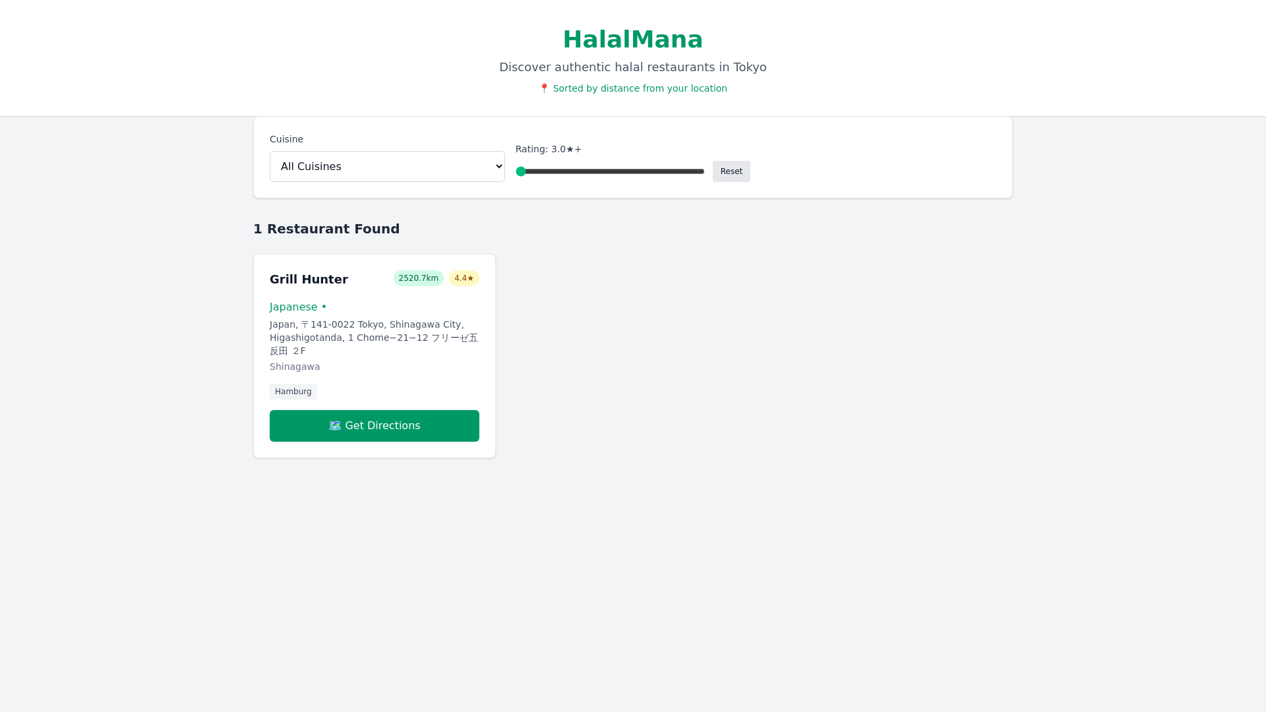Open the All Cuisines dropdown
This screenshot has height=712, width=1266.
coord(386,167)
